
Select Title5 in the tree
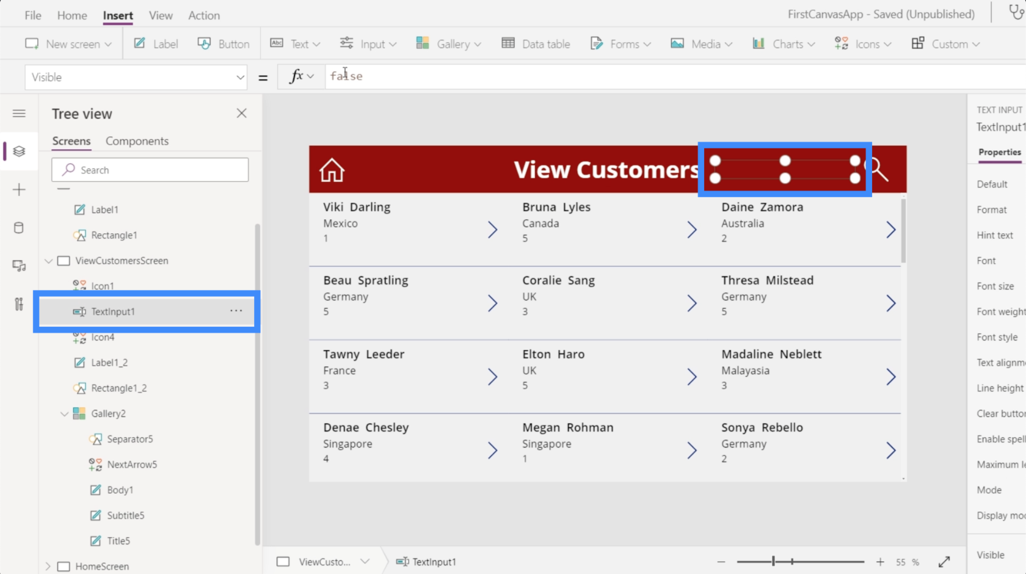[x=118, y=541]
